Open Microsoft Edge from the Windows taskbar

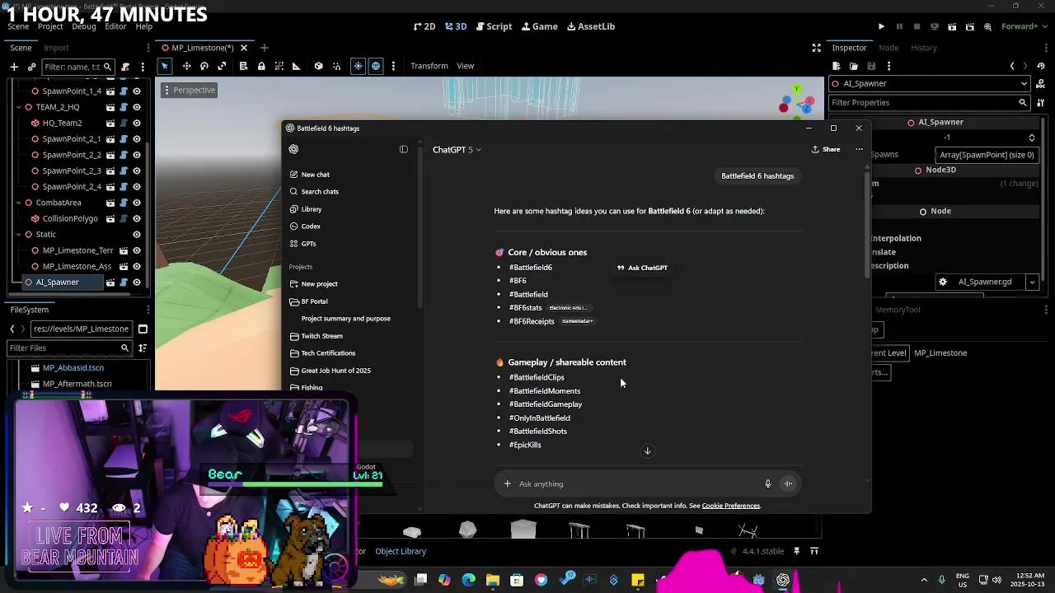pyautogui.click(x=468, y=580)
